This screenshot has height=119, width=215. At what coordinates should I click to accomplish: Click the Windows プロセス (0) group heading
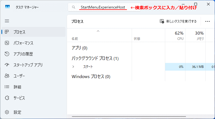click(x=91, y=76)
